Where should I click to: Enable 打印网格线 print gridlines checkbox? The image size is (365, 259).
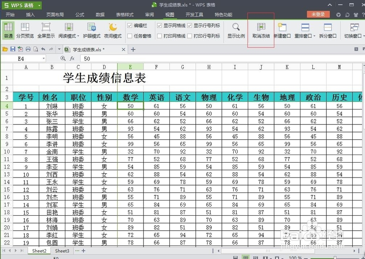coord(160,36)
